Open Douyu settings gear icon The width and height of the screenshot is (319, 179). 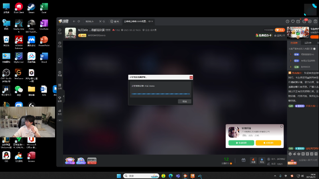(x=310, y=21)
